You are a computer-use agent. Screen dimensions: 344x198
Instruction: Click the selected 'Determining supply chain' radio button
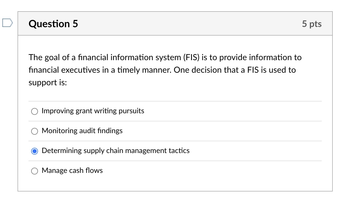(35, 151)
